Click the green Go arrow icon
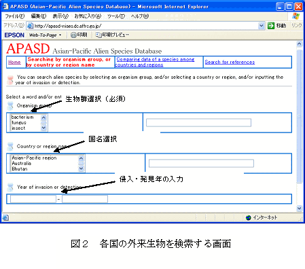Screen dimensions: 305x269 [271, 26]
